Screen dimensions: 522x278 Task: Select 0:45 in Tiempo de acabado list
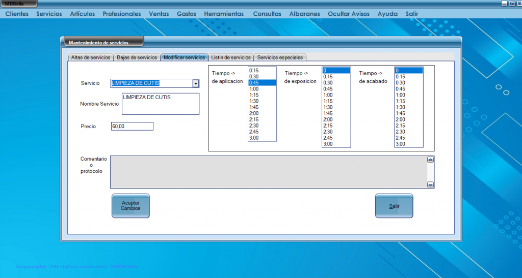[x=409, y=89]
